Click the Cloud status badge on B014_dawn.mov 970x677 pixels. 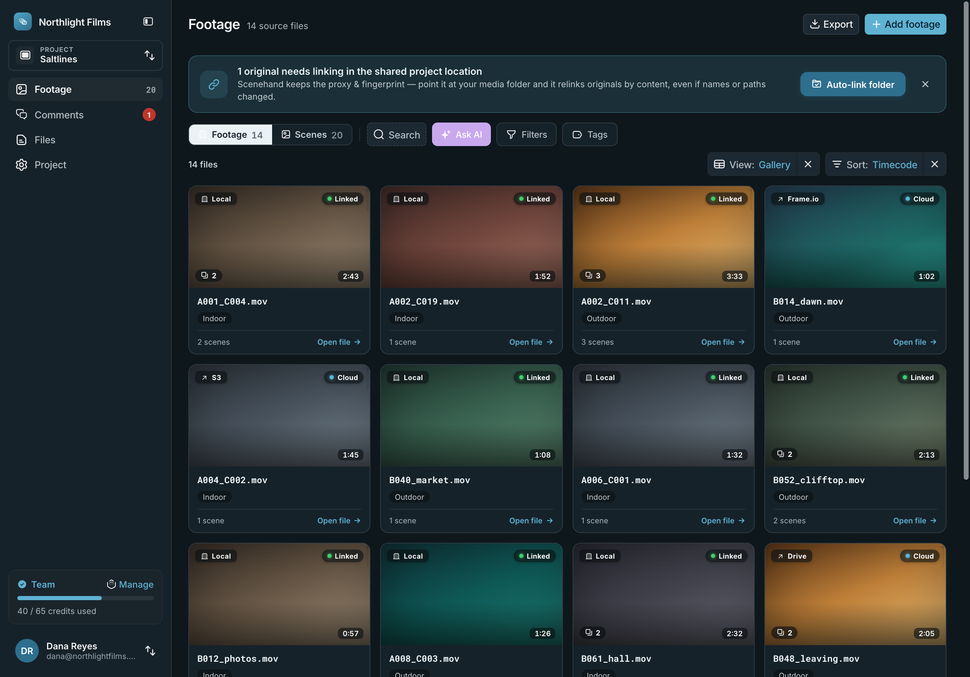click(919, 199)
